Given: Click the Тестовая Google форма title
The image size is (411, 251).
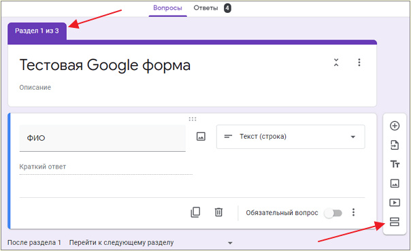Looking at the screenshot, I should pos(105,65).
